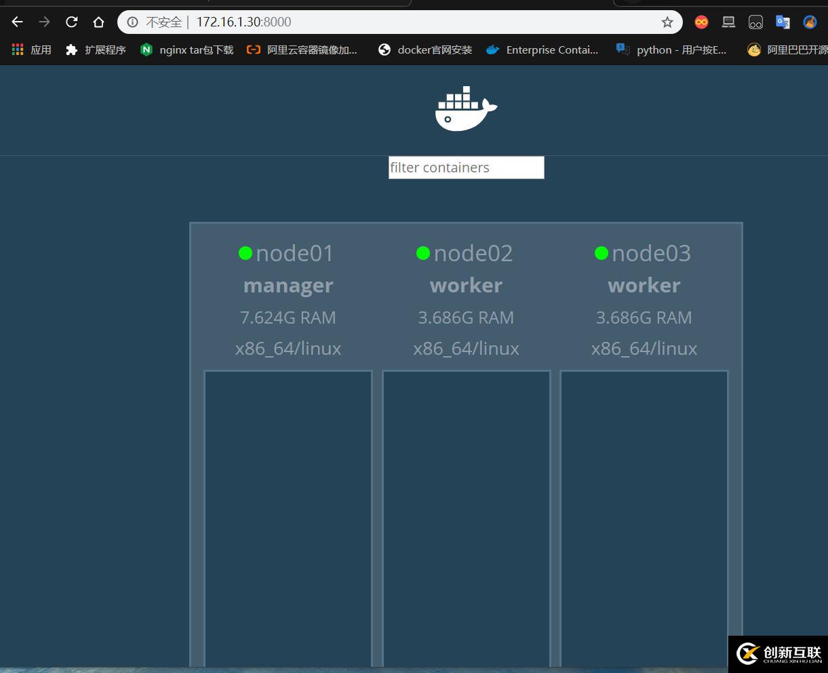Click node01 green status dot

point(245,253)
